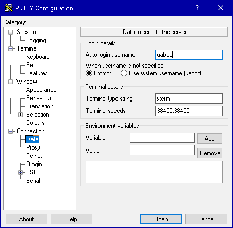Collapse the Window tree node

[10, 82]
